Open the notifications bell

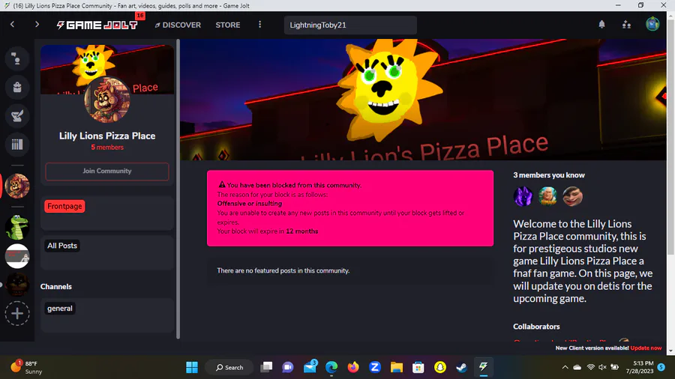601,25
